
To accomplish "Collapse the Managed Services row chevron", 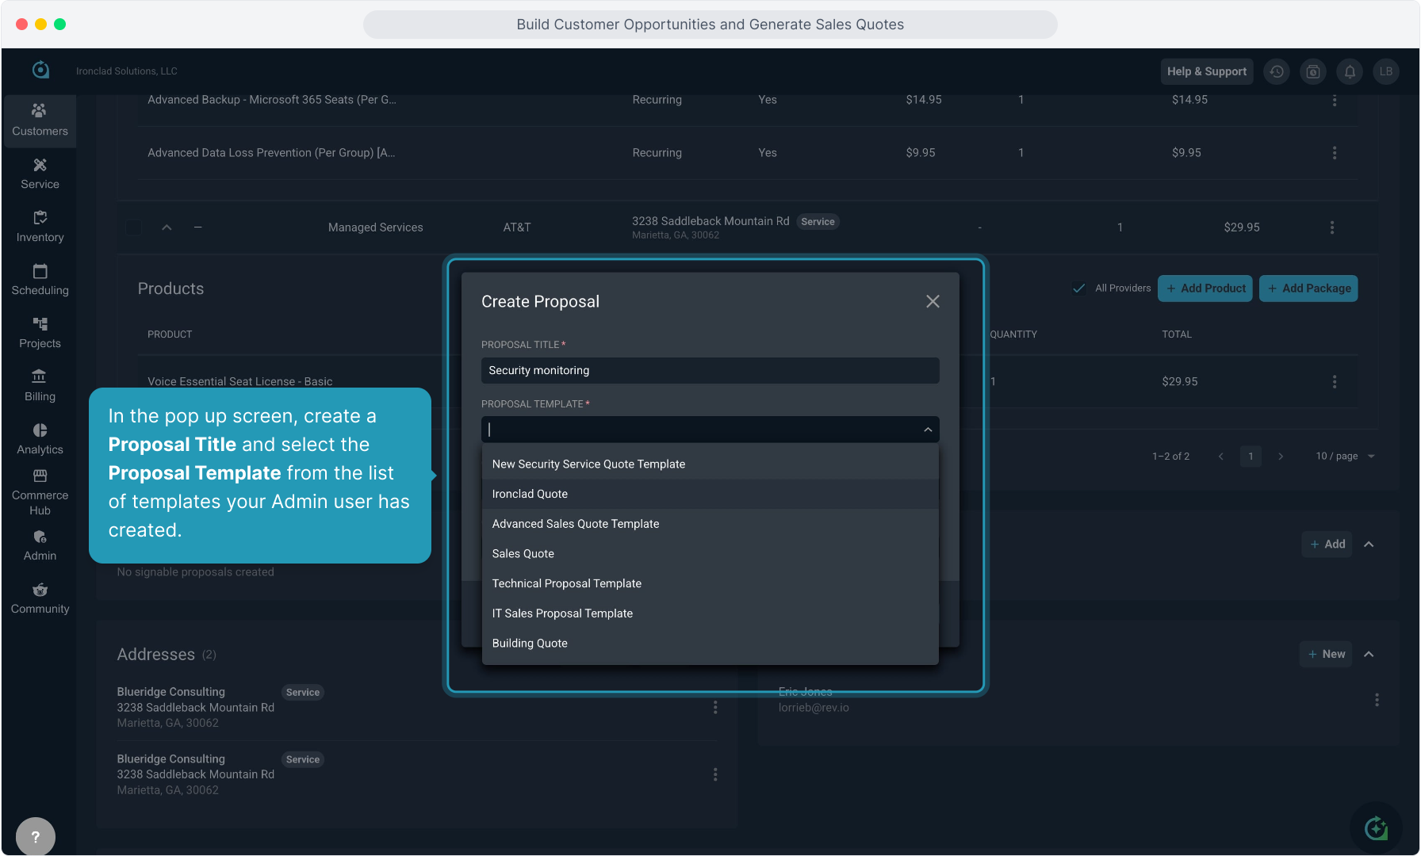I will 167,227.
